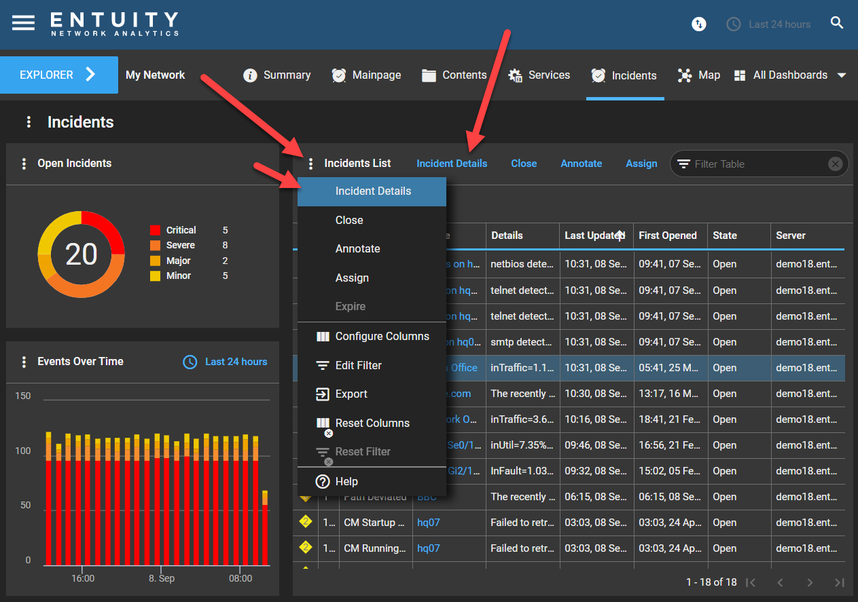
Task: Open the hq07 device link in the table
Action: 429,523
